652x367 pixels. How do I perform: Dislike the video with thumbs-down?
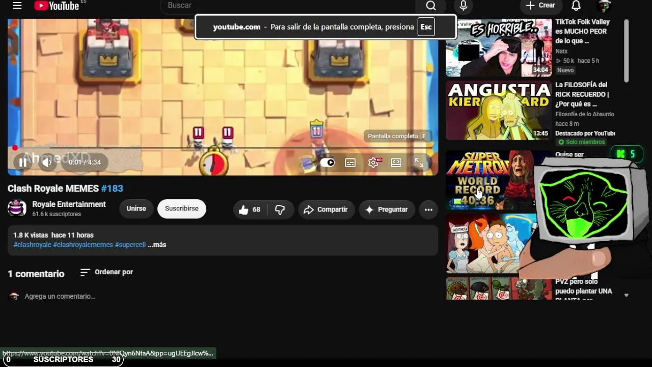point(280,209)
